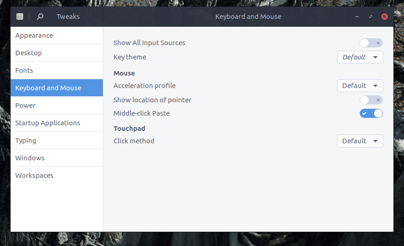Image resolution: width=404 pixels, height=246 pixels.
Task: Open the Fonts settings page
Action: tap(57, 70)
